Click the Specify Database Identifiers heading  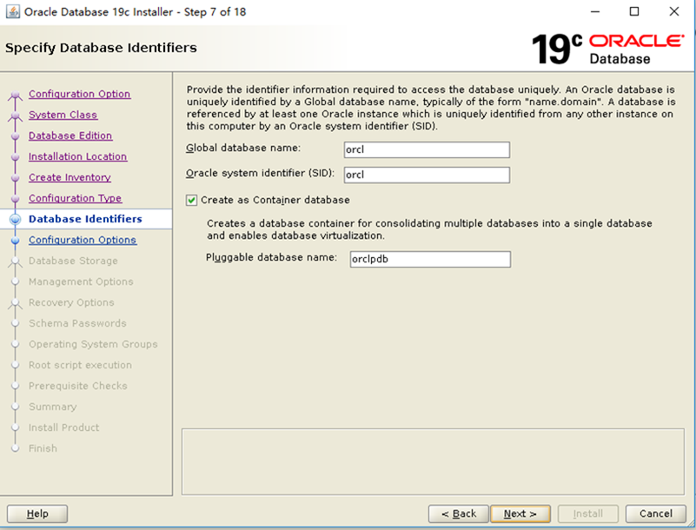(x=101, y=48)
